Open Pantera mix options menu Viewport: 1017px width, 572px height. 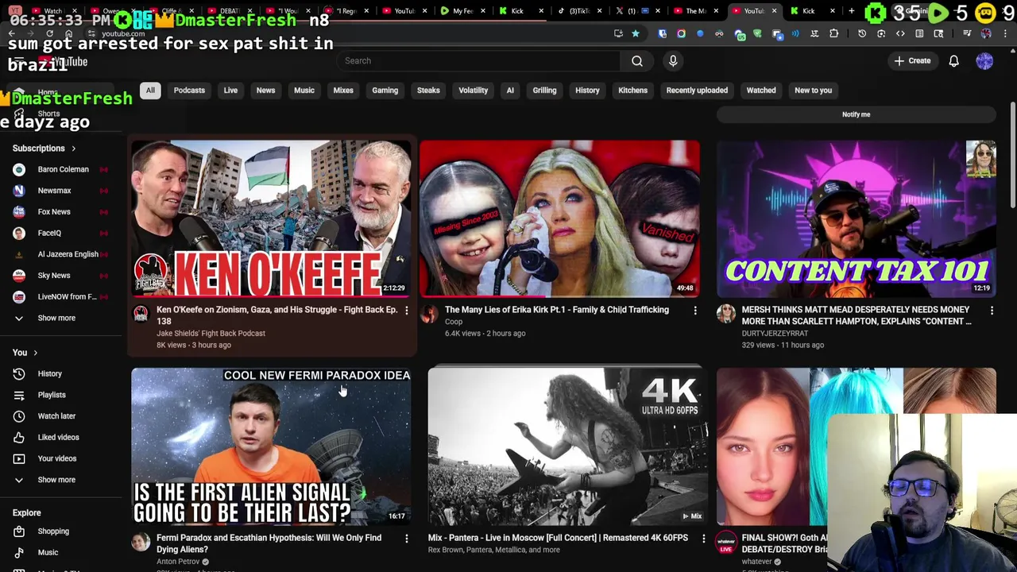(x=703, y=539)
